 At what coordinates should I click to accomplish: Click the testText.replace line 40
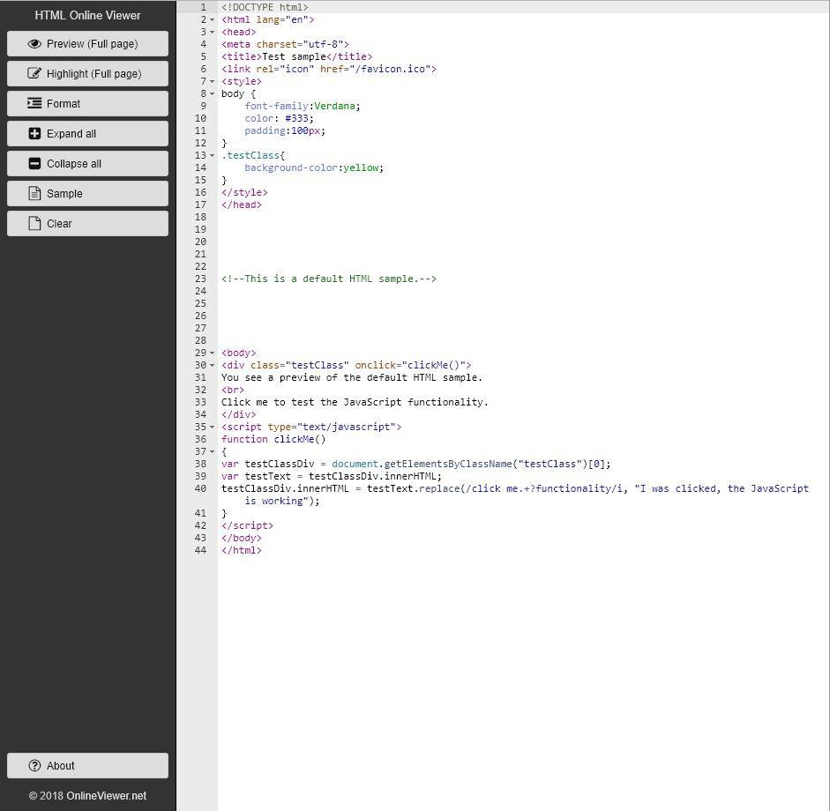click(x=515, y=489)
